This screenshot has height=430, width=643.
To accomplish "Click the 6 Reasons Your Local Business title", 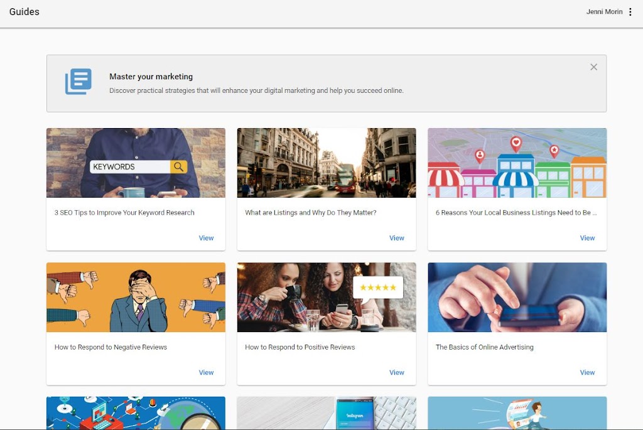I will click(516, 212).
